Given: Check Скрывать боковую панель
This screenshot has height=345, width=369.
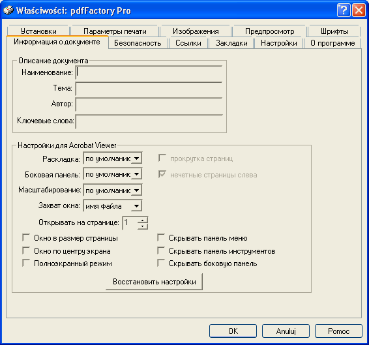Looking at the screenshot, I should coord(161,263).
